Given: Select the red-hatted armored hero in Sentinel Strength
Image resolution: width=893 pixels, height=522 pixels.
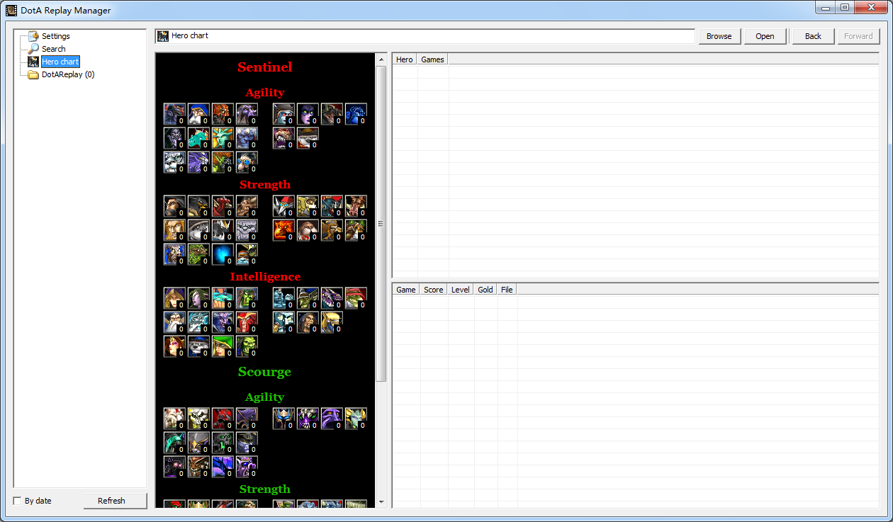Looking at the screenshot, I should point(284,207).
